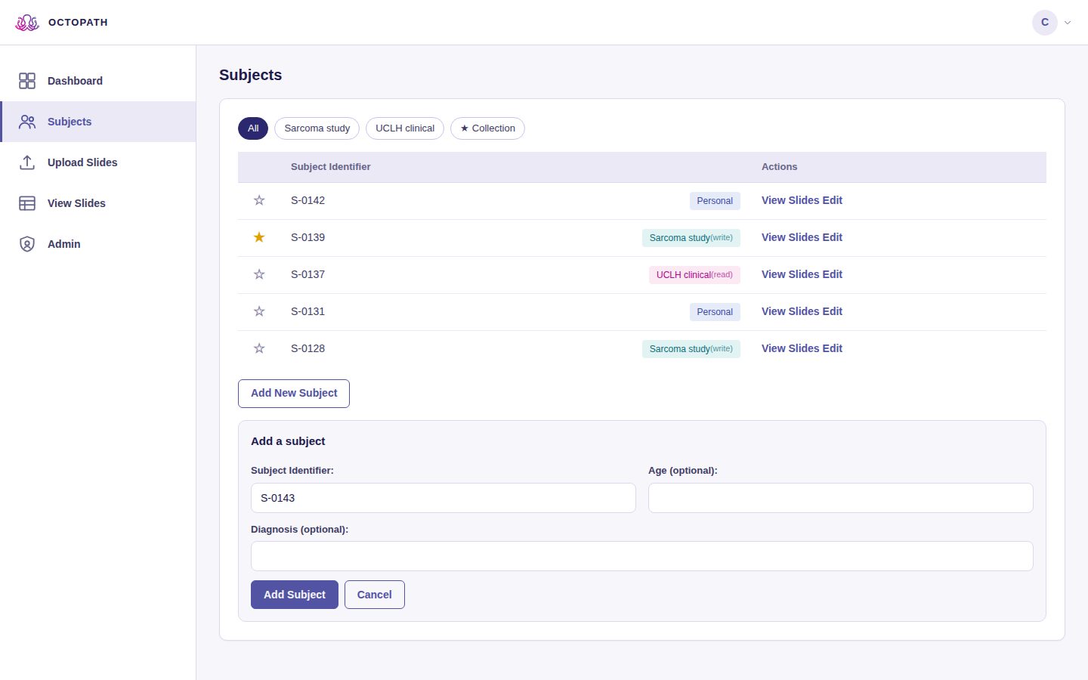The height and width of the screenshot is (680, 1088).
Task: Cancel adding a subject
Action: (375, 595)
